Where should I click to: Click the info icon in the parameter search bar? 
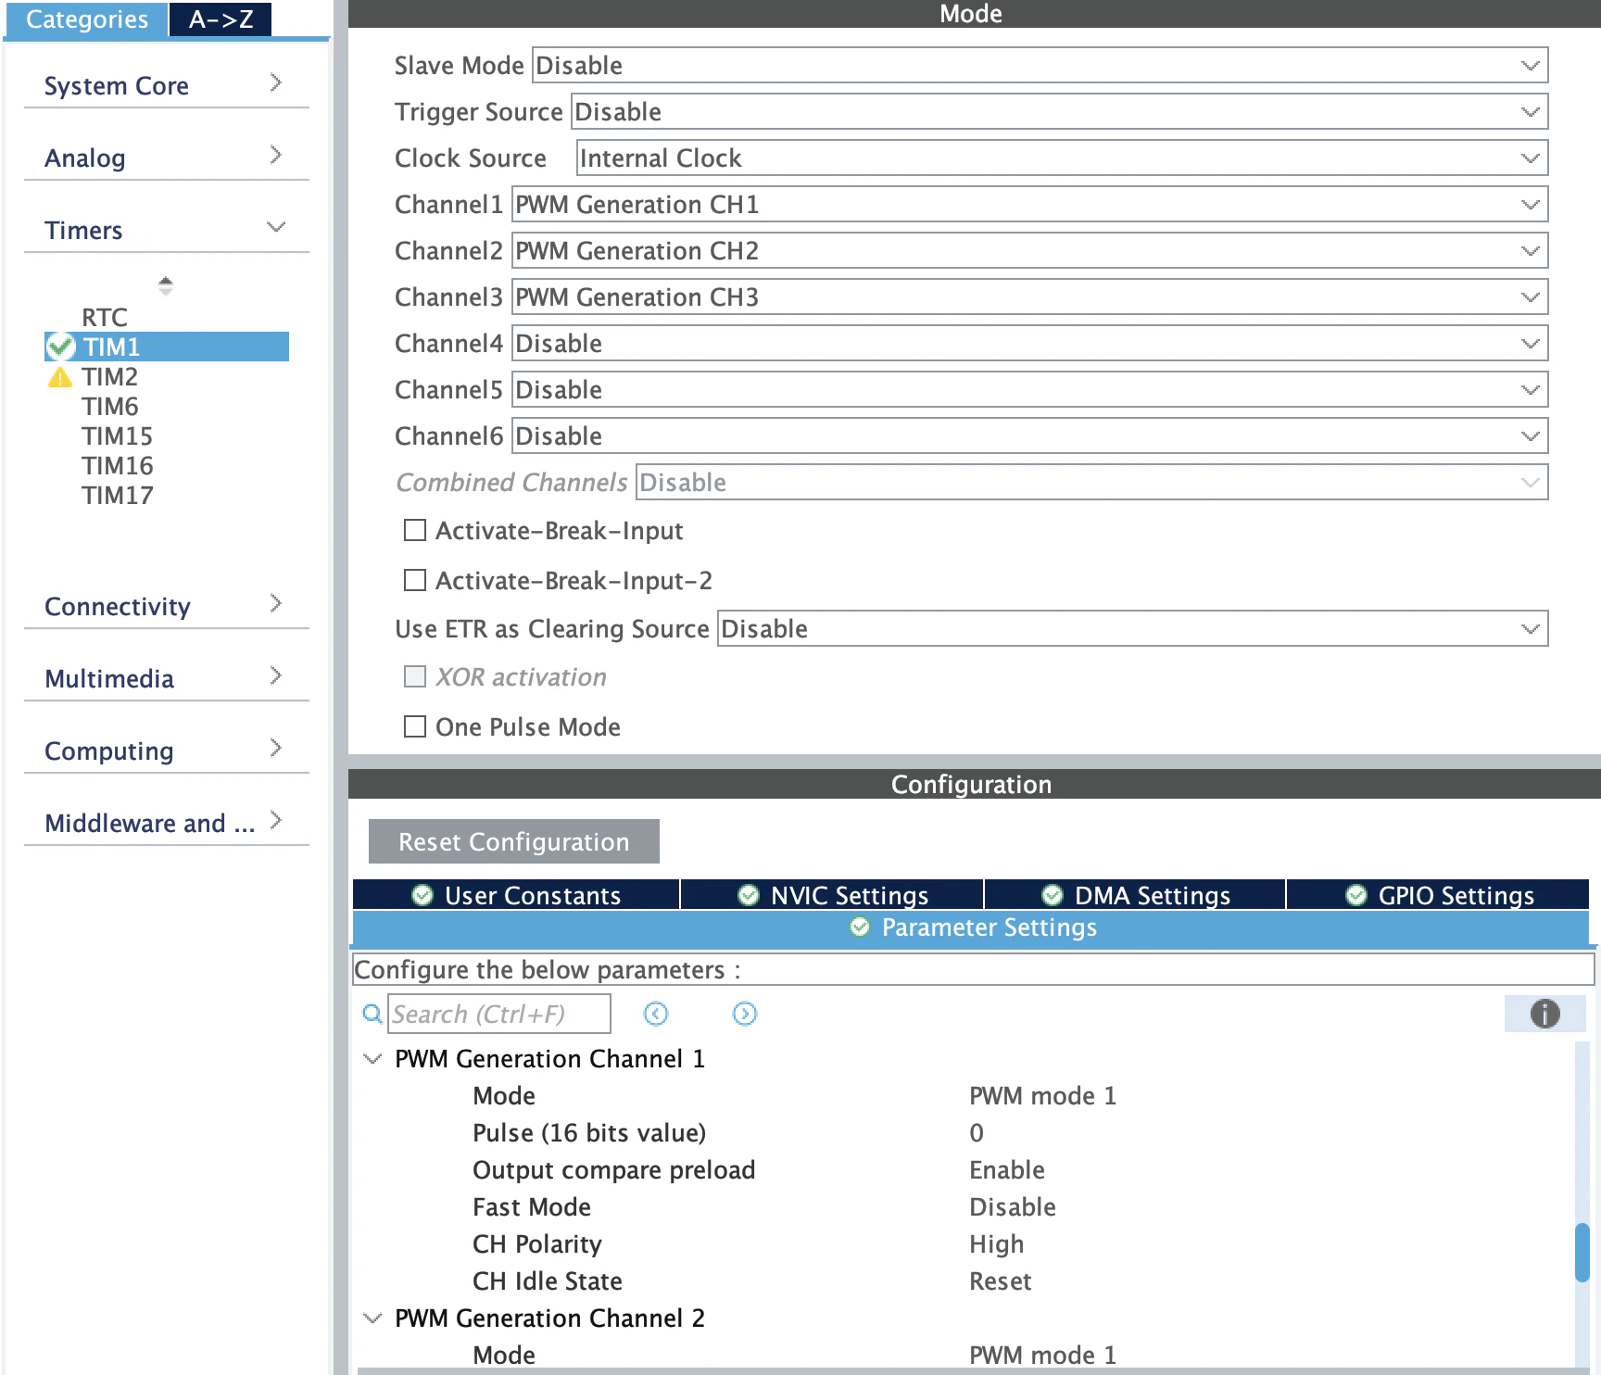pos(1544,1014)
